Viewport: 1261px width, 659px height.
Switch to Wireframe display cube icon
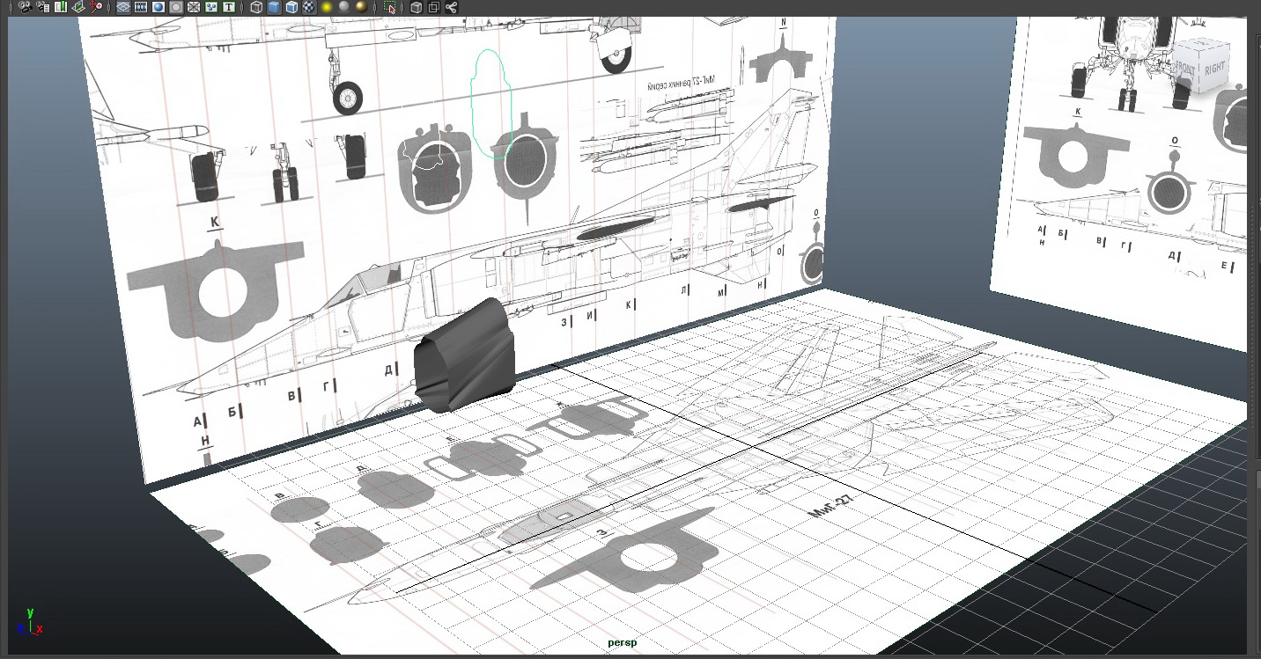[x=256, y=7]
